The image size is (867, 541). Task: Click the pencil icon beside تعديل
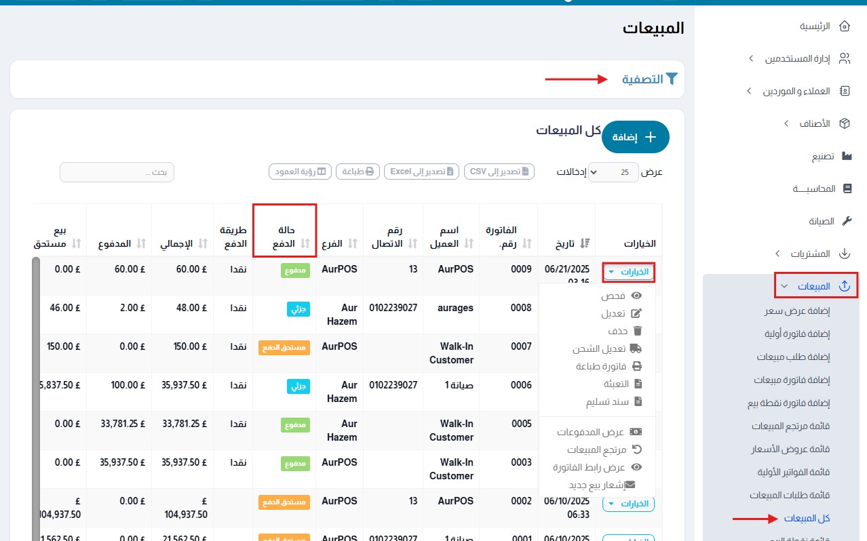[636, 313]
